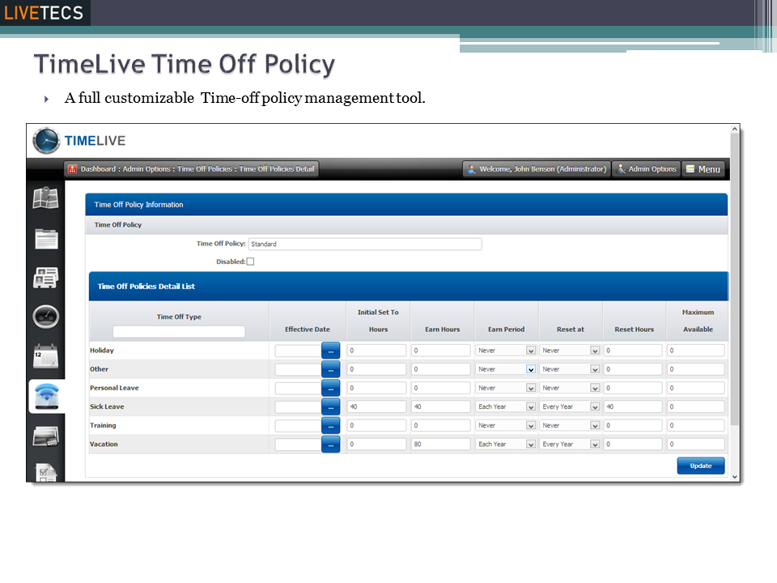The height and width of the screenshot is (583, 777).
Task: Click the Reset Hours column header
Action: [x=634, y=330]
